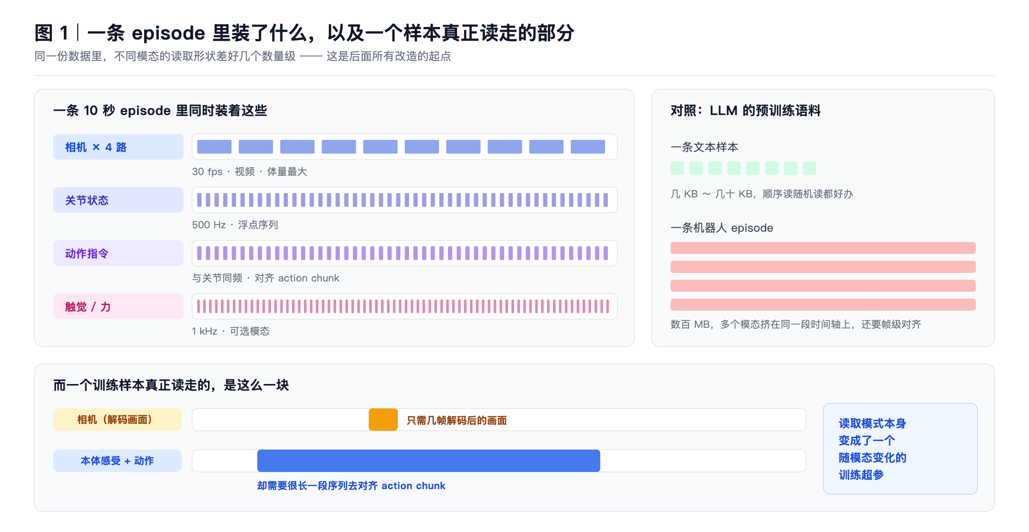
Task: Click the bottom pink robot episode bar
Action: pos(823,305)
